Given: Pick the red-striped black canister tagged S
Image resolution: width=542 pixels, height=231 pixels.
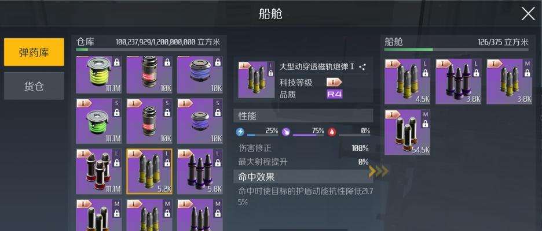Looking at the screenshot, I should (x=149, y=121).
